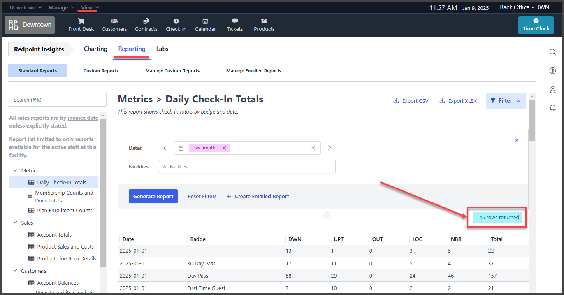This screenshot has width=564, height=295.
Task: Click Create Emailed Report
Action: (x=258, y=196)
